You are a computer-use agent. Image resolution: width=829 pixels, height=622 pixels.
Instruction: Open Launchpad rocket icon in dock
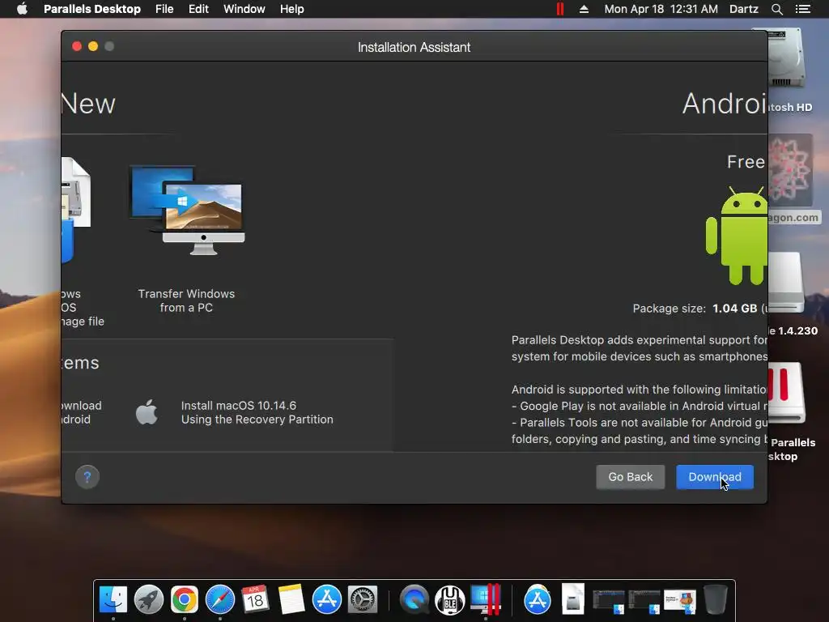tap(149, 599)
